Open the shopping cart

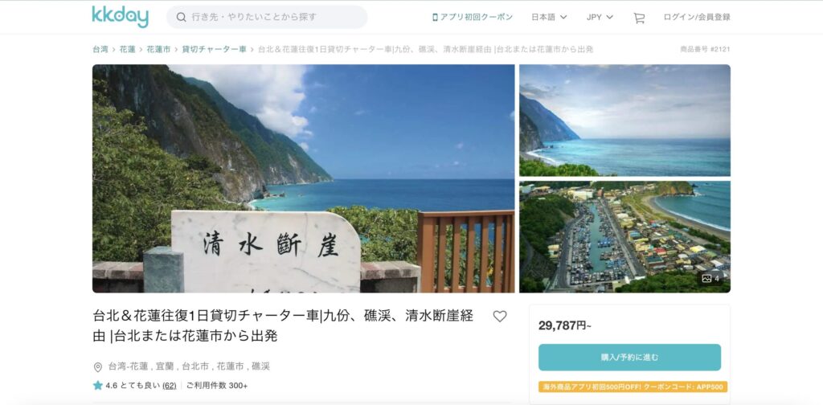click(x=639, y=18)
